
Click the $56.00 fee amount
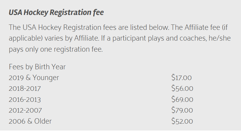(x=182, y=89)
